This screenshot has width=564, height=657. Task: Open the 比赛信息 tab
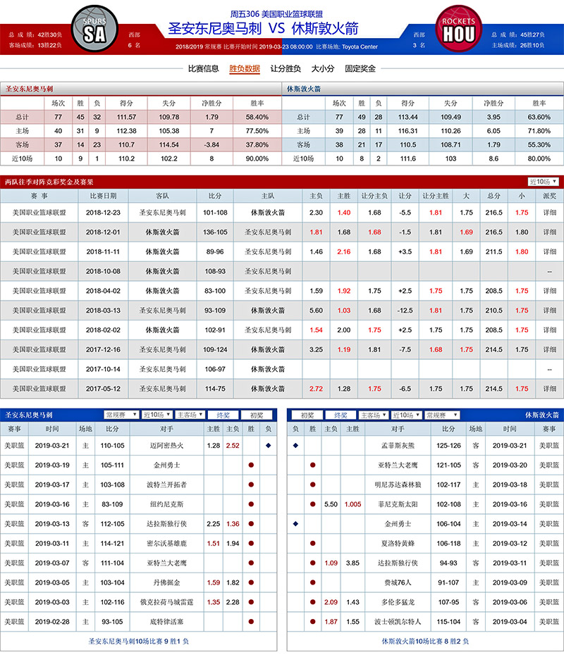tap(204, 69)
